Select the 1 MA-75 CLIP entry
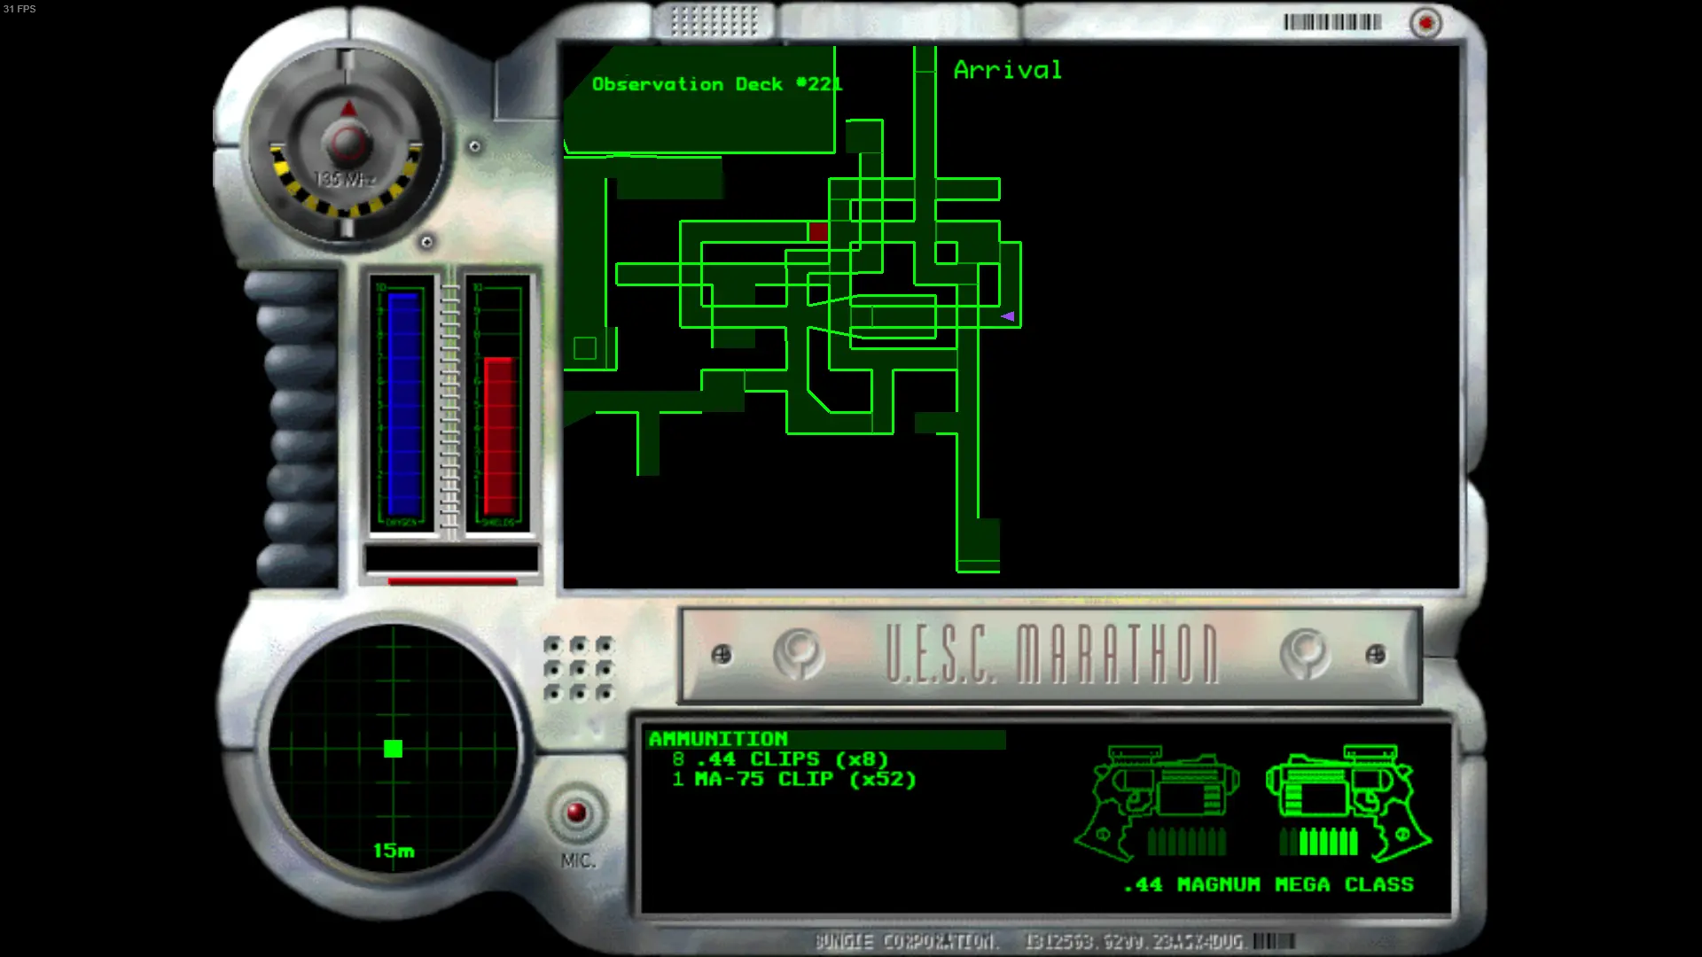The height and width of the screenshot is (957, 1702). coord(793,780)
